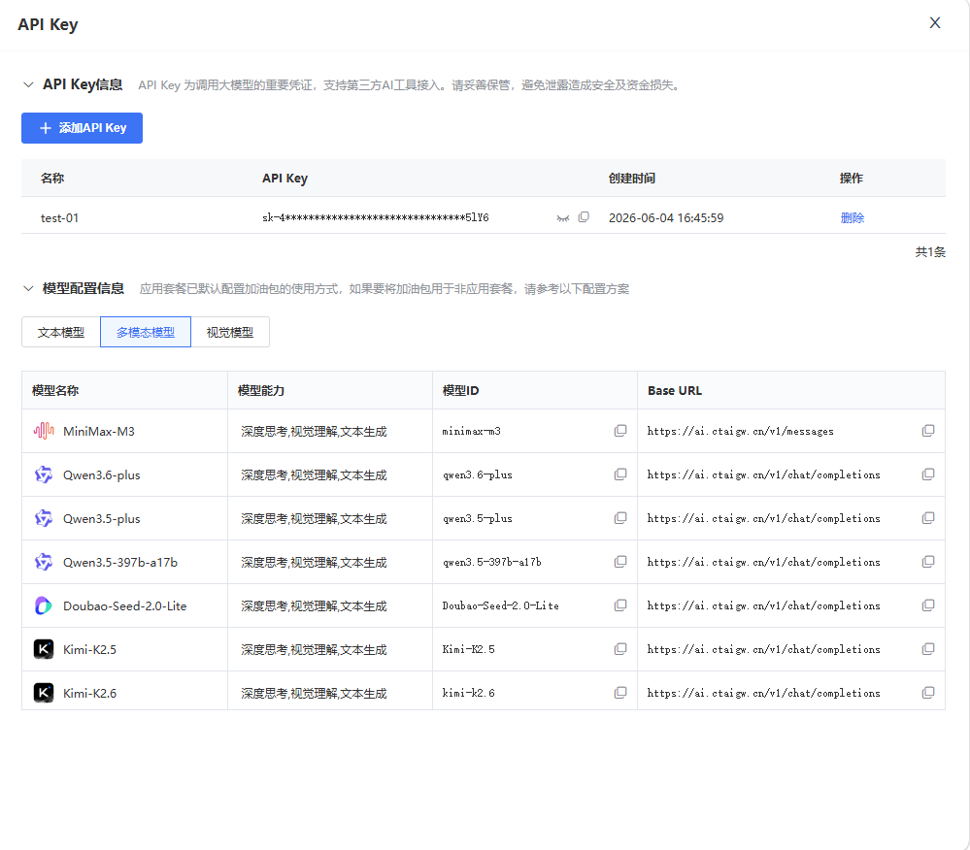Image resolution: width=970 pixels, height=850 pixels.
Task: Click the Doubao-Seed-2.0-Lite logo icon
Action: 44,605
